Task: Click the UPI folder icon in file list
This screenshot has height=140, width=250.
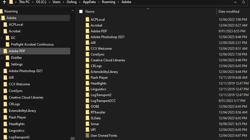Action: click(87, 130)
